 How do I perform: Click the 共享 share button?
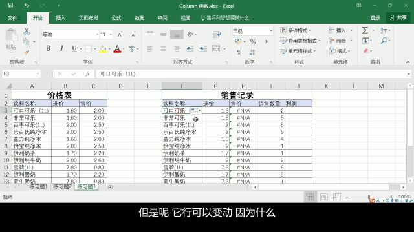point(398,17)
